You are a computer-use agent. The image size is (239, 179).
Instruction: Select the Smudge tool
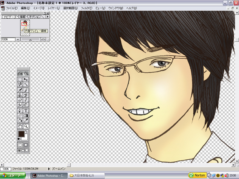[20, 105]
